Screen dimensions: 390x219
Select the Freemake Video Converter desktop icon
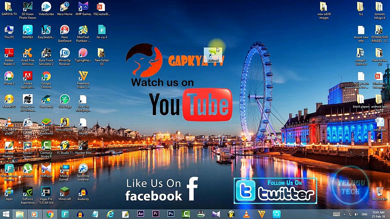click(83, 80)
